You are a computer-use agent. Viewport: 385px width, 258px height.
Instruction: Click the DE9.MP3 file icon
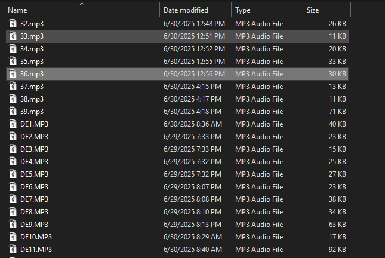13,224
